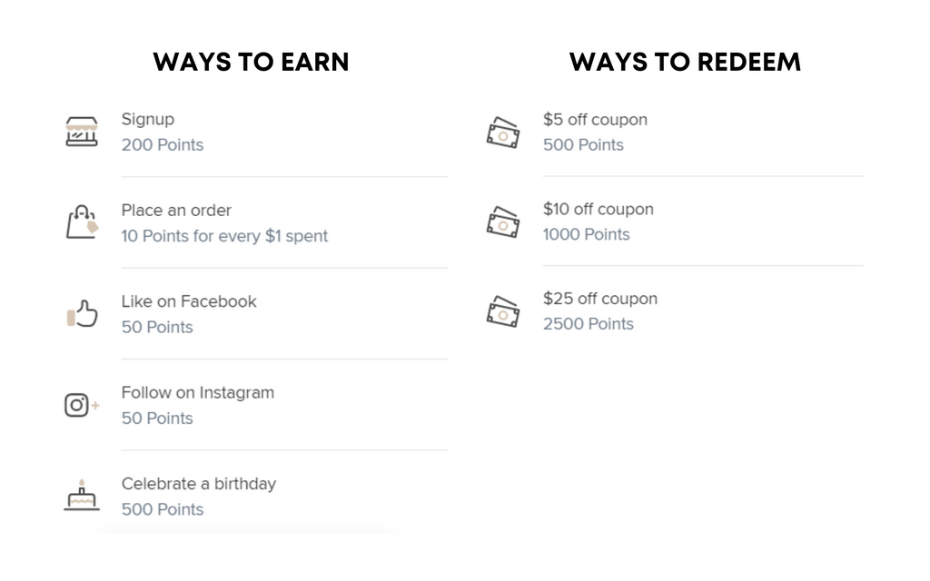Click 10 Points for every $1 spent

[224, 236]
